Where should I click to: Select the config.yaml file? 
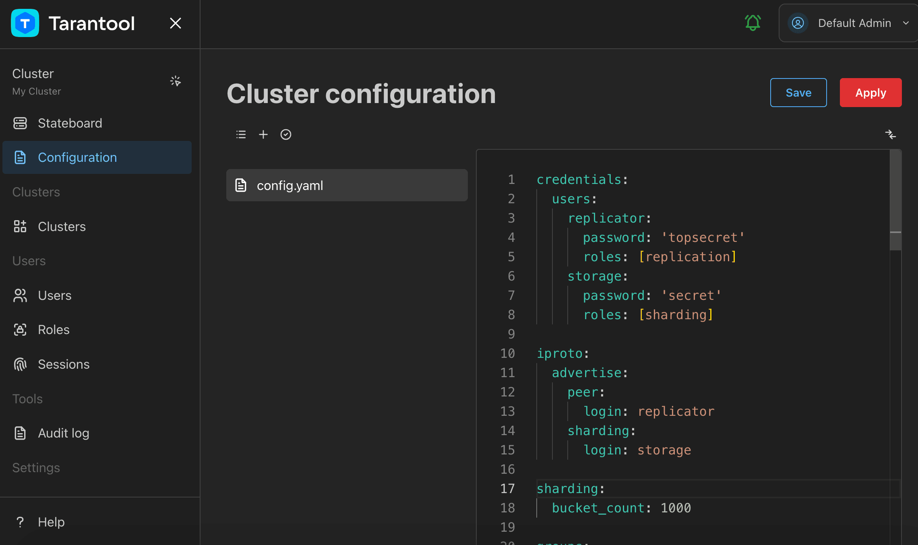tap(347, 185)
